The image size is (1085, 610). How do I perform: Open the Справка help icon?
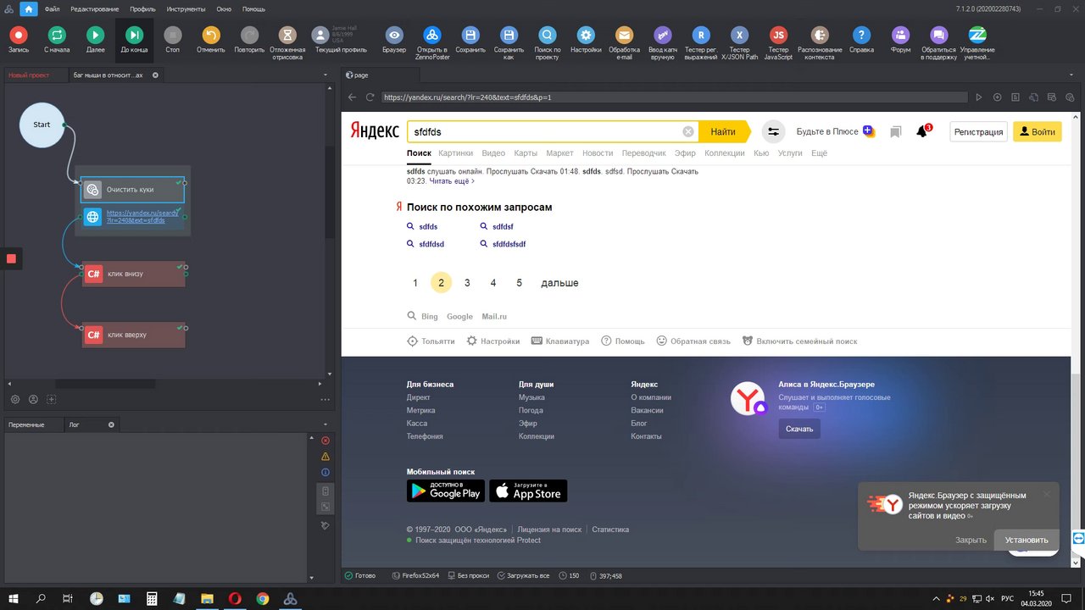861,36
